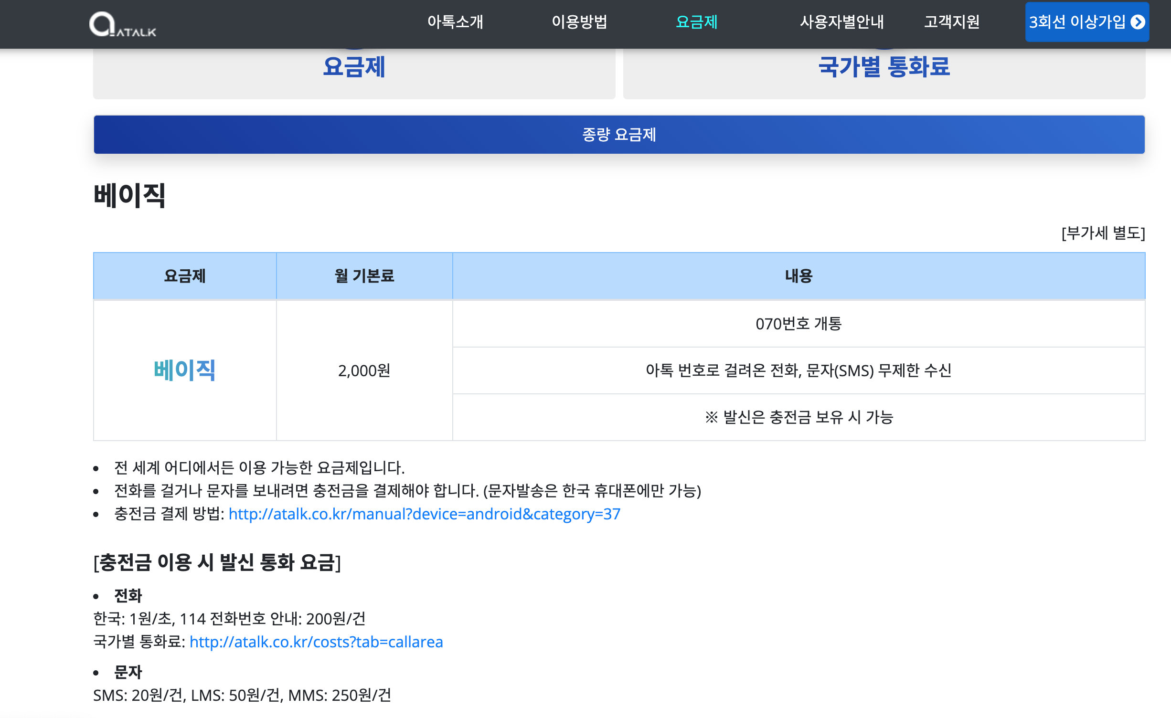Click the 종량 요금제 blue banner
Image resolution: width=1171 pixels, height=718 pixels.
pos(619,135)
